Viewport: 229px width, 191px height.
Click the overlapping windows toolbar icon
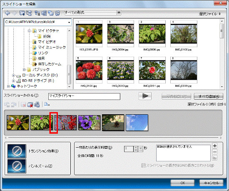[51, 13]
